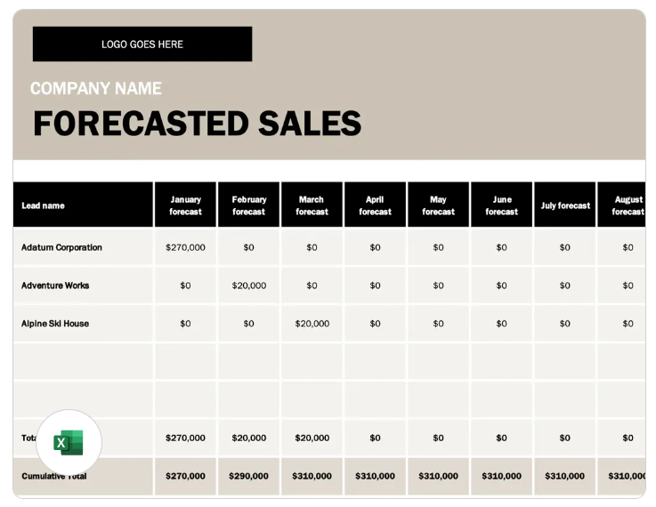Click the LOGO GOES HERE placeholder
Viewport: 656px width, 507px height.
[x=142, y=44]
